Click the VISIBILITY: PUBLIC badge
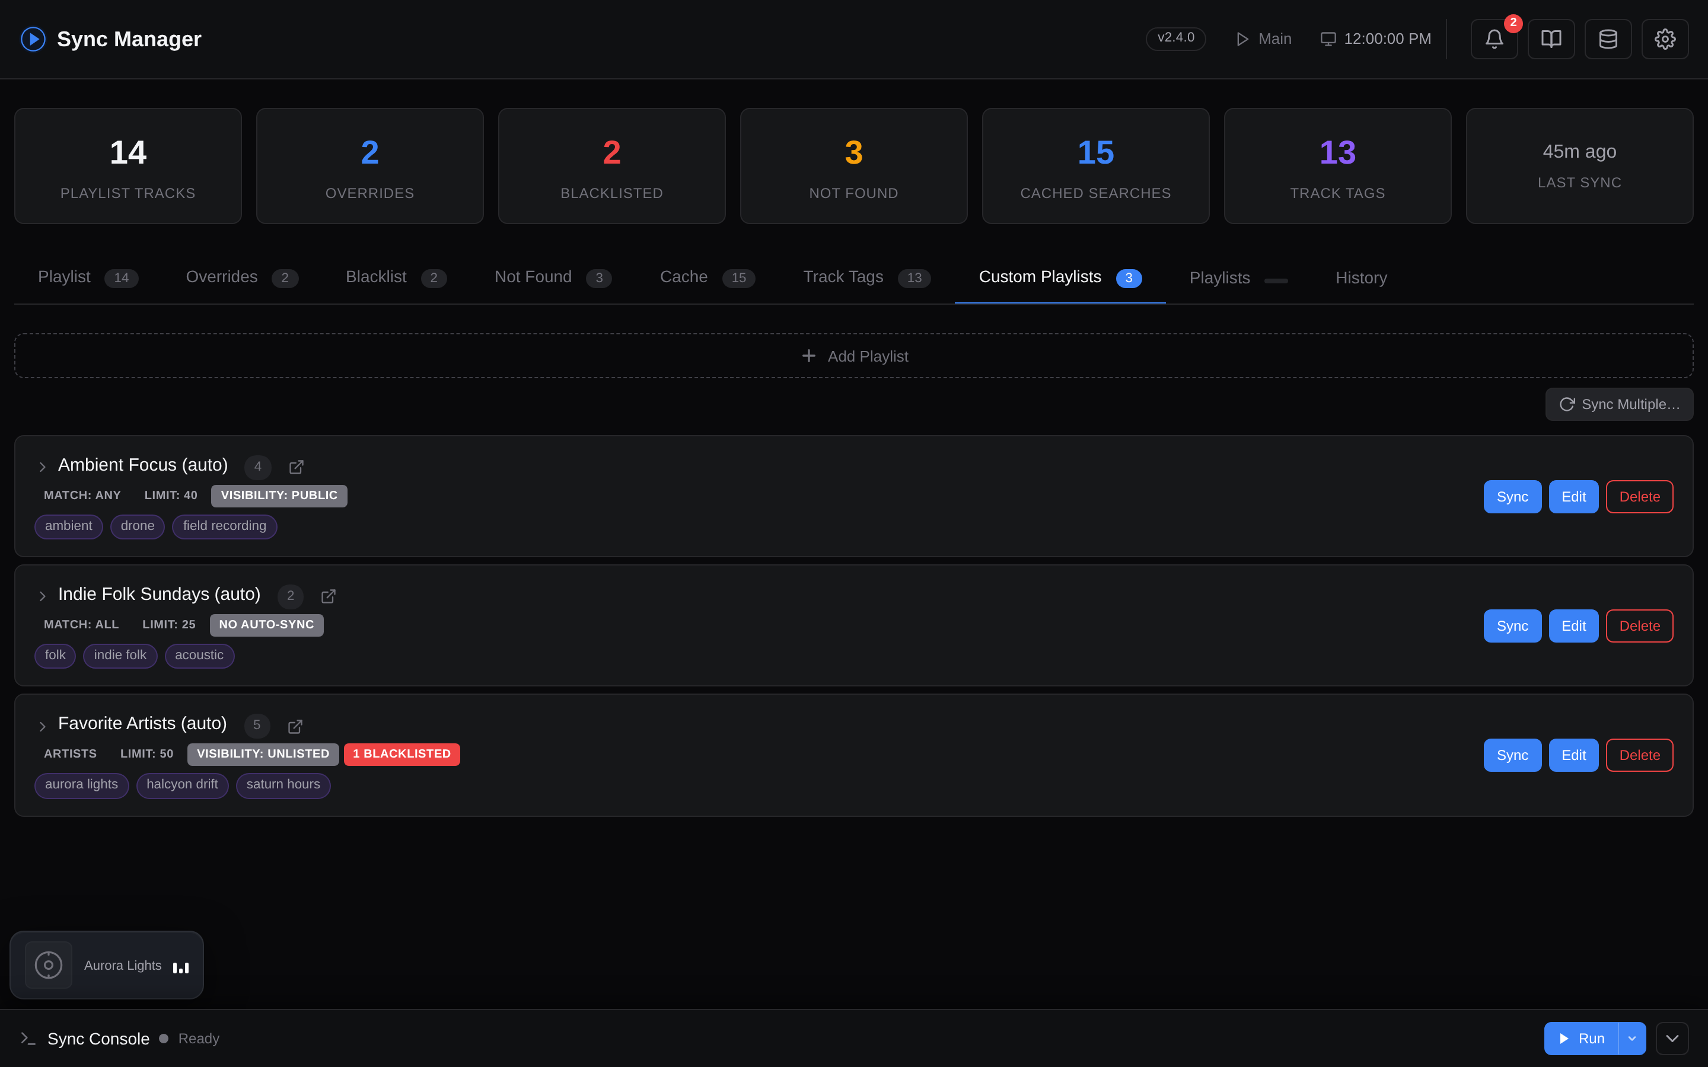Screen dimensions: 1708x1067 pyautogui.click(x=279, y=496)
